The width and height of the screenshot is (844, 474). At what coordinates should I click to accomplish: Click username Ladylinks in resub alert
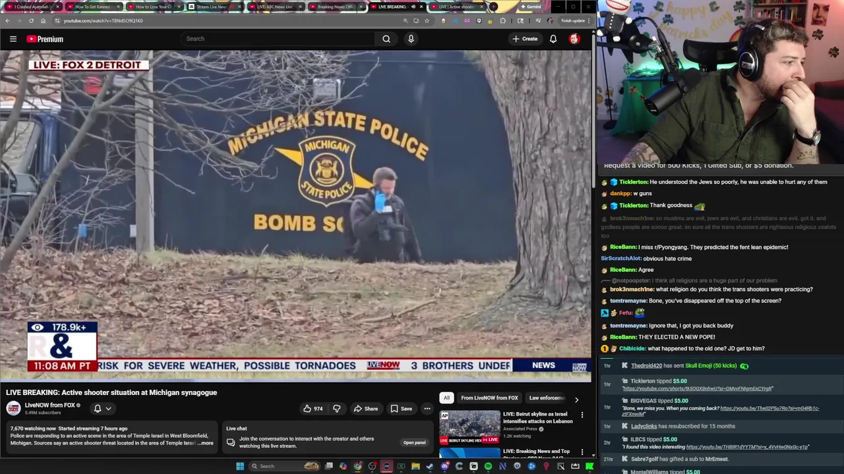coord(644,426)
